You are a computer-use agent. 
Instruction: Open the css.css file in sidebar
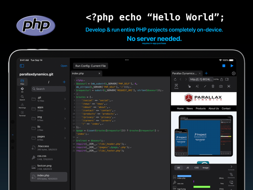coord(49,157)
